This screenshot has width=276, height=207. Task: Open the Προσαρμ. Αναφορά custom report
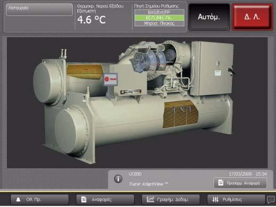click(x=240, y=183)
